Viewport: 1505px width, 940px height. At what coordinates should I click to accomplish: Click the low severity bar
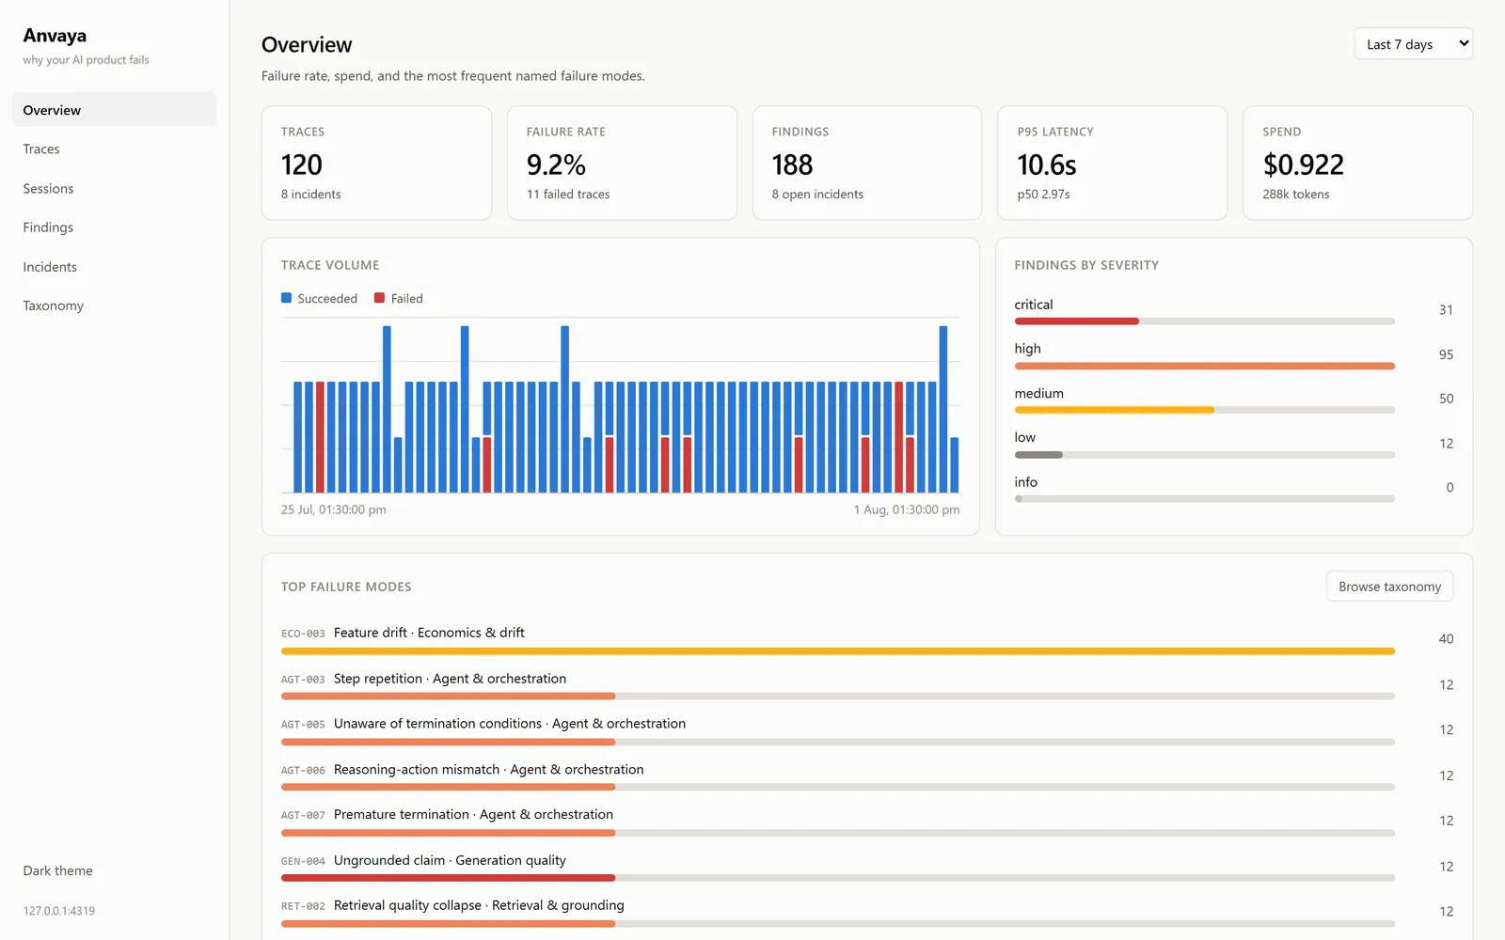1204,455
